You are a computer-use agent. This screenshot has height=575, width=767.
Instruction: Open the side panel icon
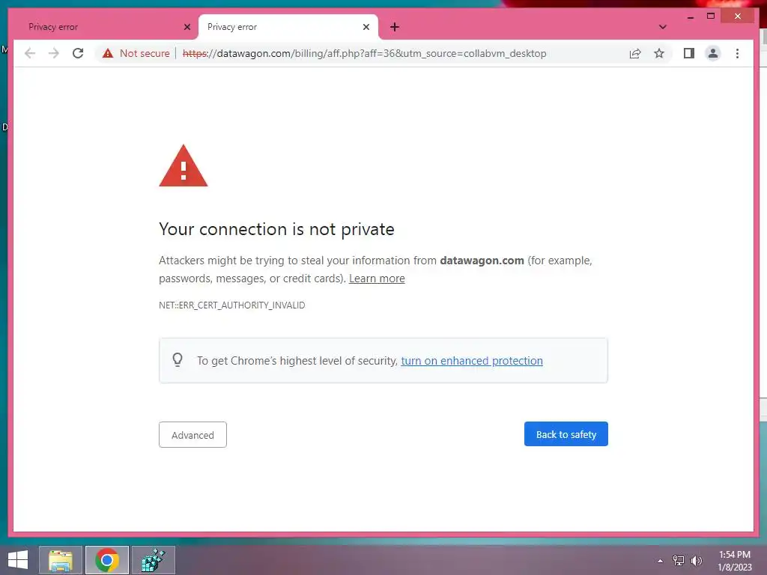(x=689, y=53)
